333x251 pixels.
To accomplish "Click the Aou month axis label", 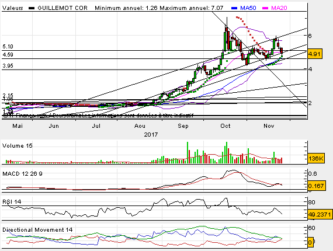I will click(x=140, y=126).
